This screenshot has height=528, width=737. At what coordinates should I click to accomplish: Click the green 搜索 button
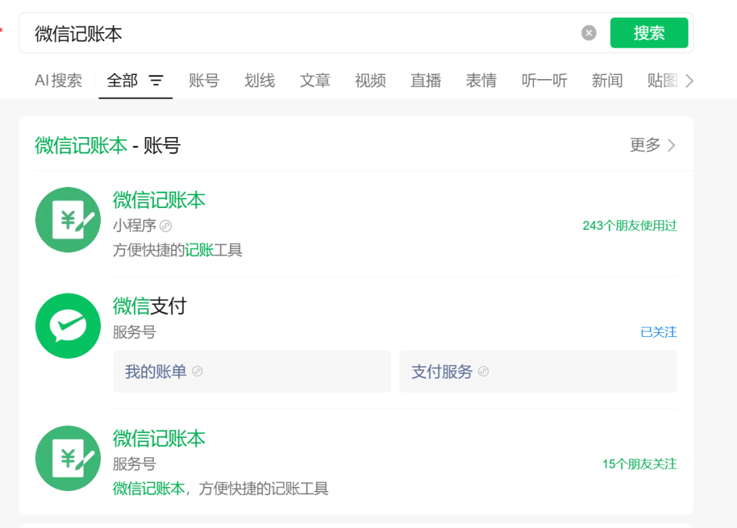(649, 33)
